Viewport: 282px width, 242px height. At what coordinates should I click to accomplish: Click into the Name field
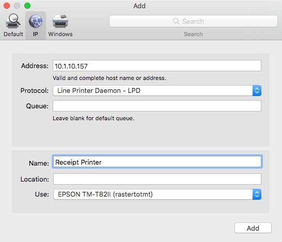157,162
